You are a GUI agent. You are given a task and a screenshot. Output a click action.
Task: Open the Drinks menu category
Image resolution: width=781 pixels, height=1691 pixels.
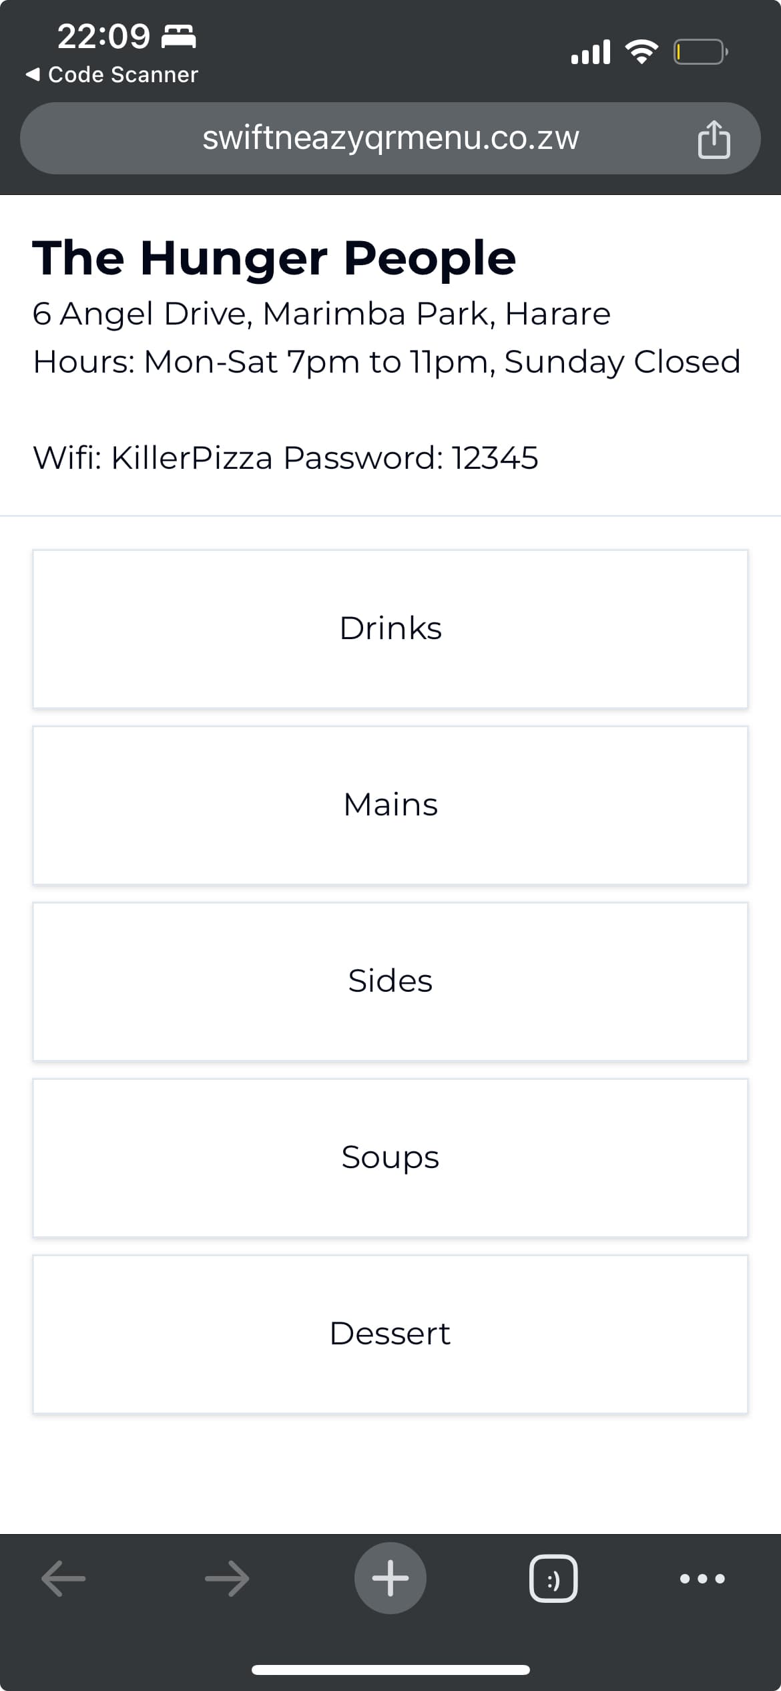[x=390, y=628]
